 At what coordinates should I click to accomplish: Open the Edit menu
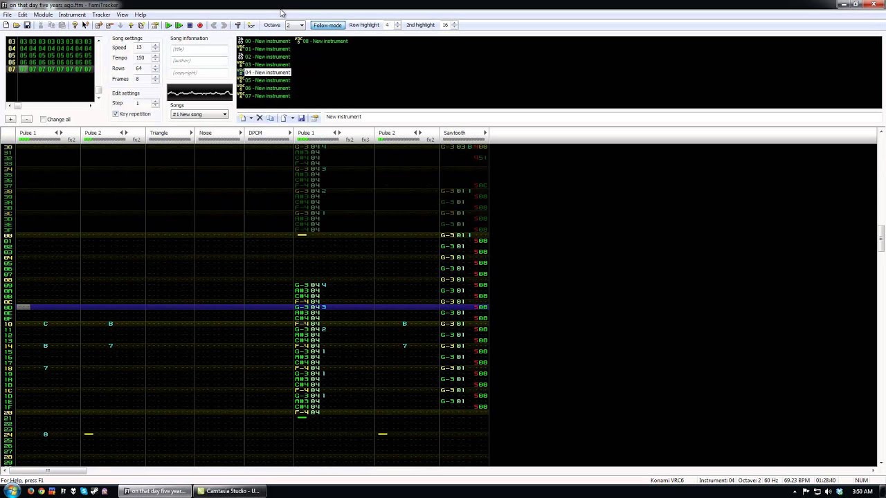click(23, 15)
